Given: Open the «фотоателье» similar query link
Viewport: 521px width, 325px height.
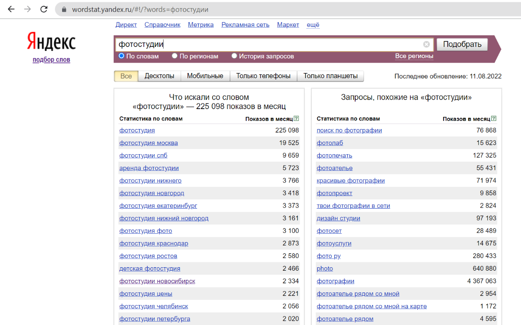Looking at the screenshot, I should click(335, 168).
